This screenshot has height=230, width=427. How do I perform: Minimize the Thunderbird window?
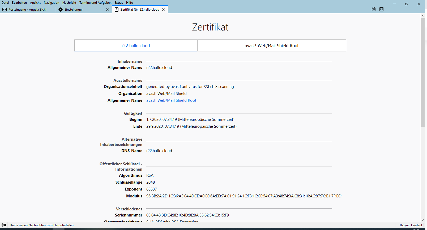pos(394,4)
